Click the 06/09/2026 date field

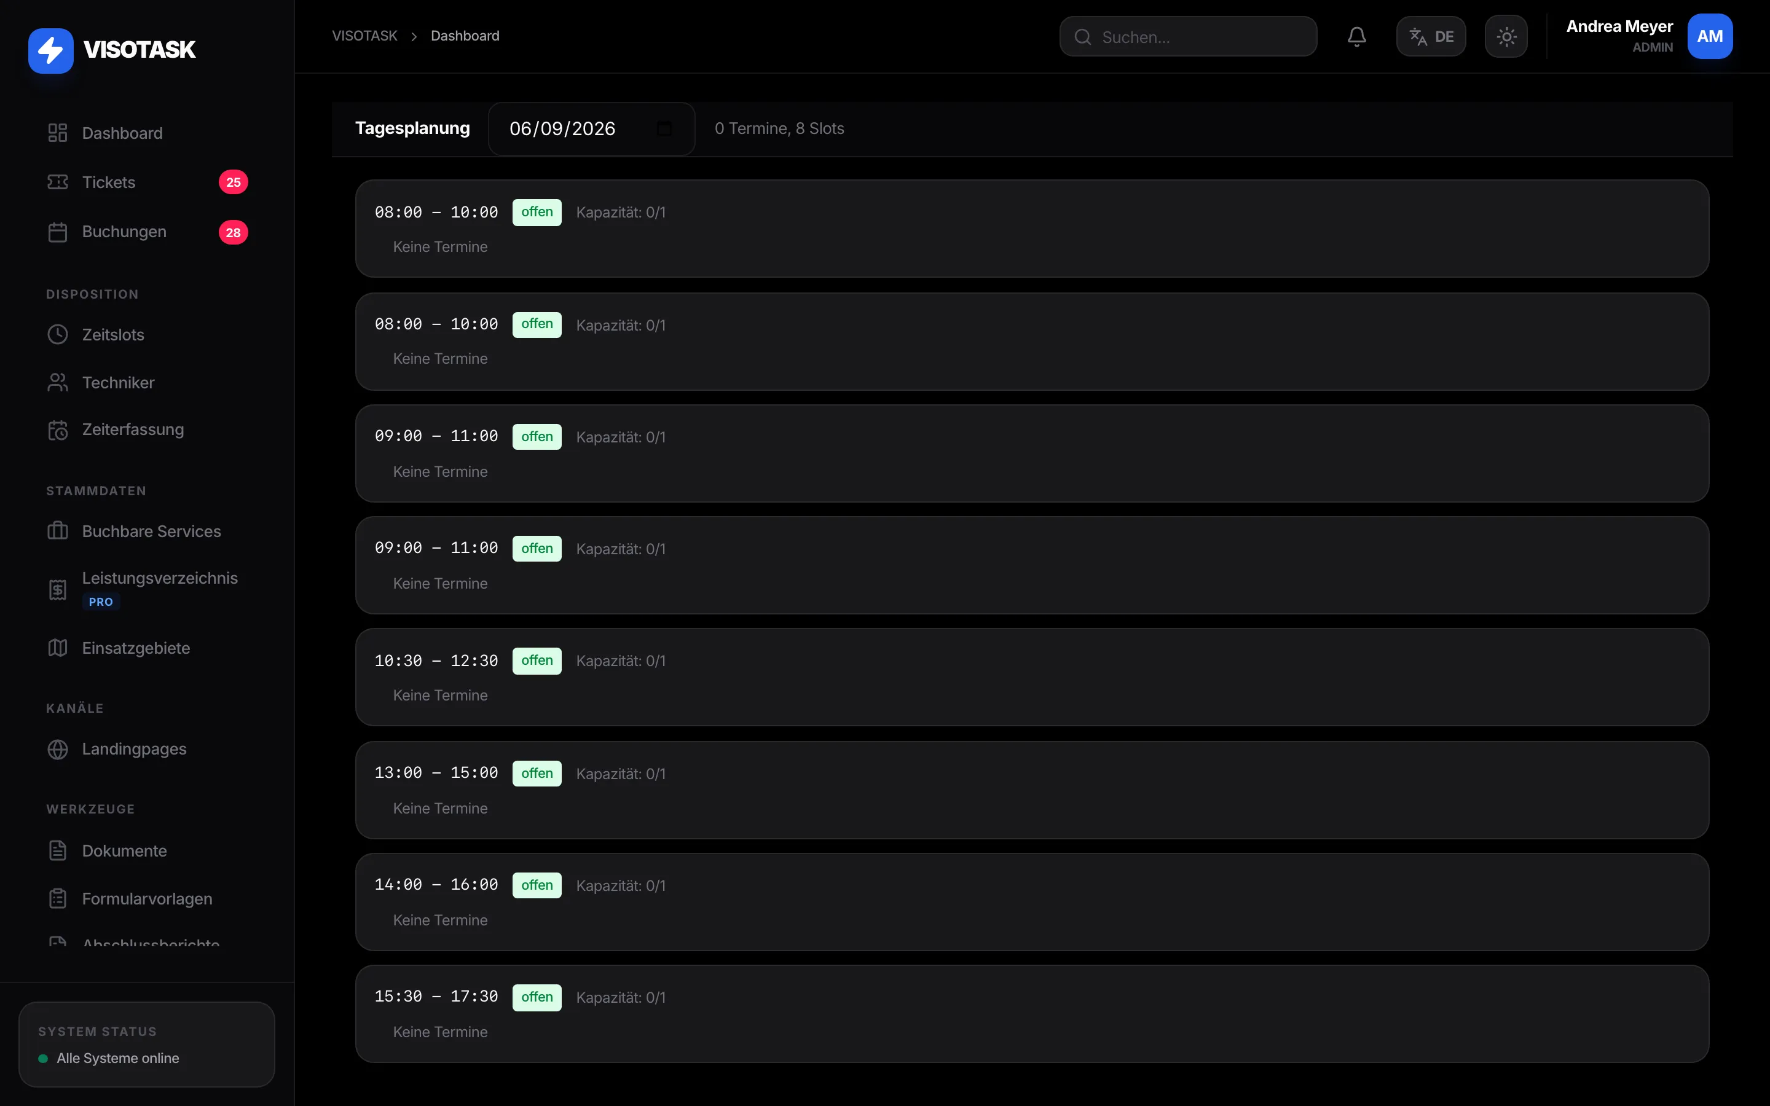[591, 129]
